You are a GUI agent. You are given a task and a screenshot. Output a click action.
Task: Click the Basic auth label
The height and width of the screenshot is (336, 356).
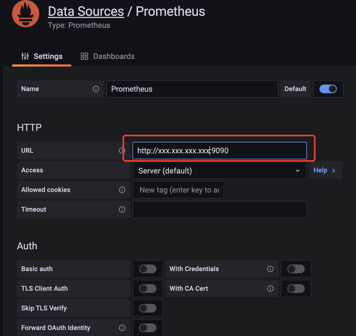pyautogui.click(x=37, y=269)
